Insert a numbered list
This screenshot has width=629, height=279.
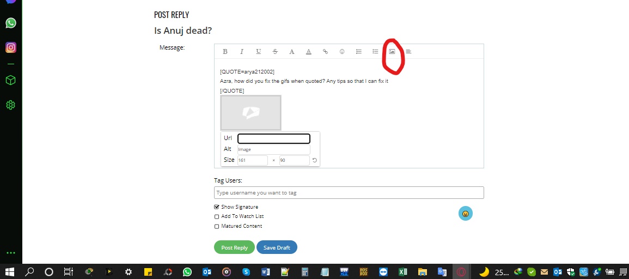click(x=359, y=51)
